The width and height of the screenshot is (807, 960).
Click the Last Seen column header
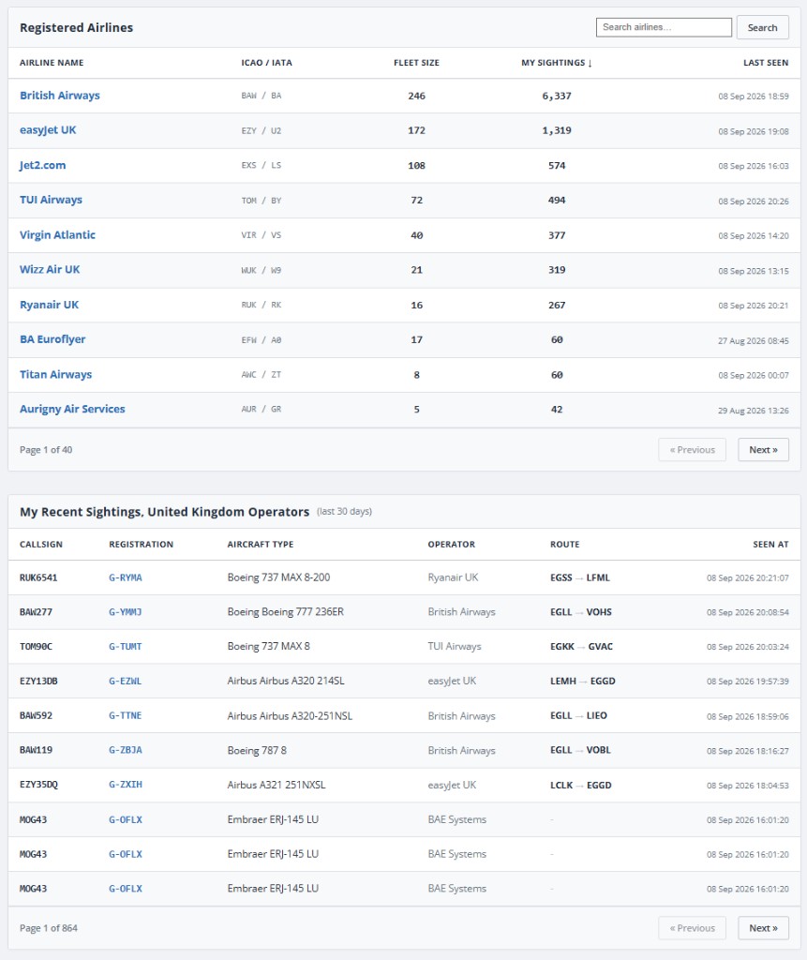[x=766, y=63]
